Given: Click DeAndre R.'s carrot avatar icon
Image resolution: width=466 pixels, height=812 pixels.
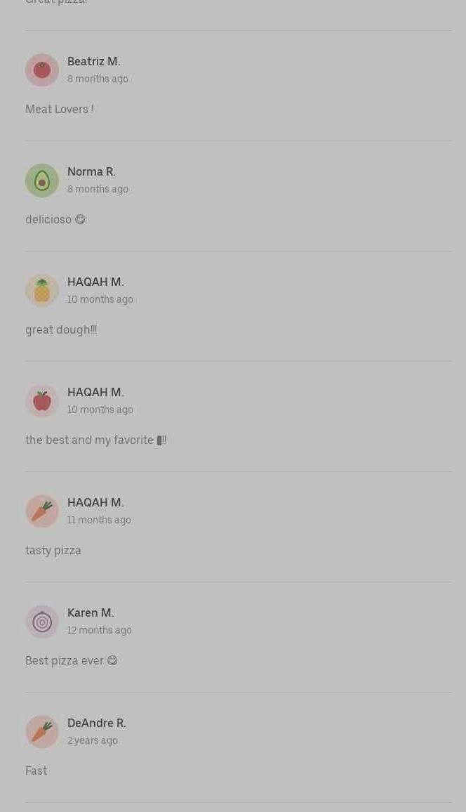Looking at the screenshot, I should (x=42, y=732).
